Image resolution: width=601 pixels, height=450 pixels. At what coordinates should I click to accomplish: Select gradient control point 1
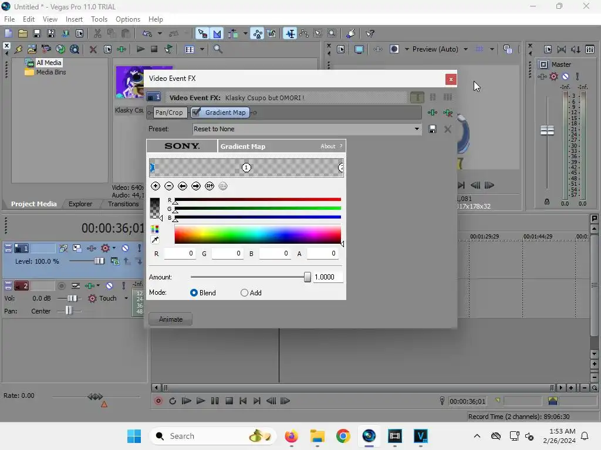coord(246,168)
